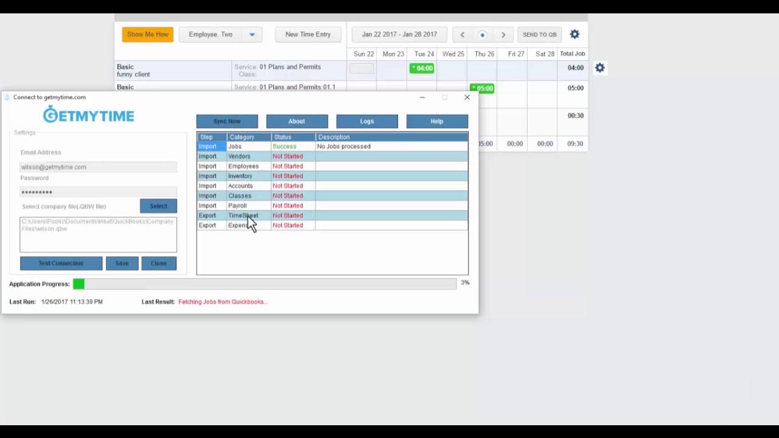
Task: Sort by the Status column header
Action: click(x=293, y=137)
